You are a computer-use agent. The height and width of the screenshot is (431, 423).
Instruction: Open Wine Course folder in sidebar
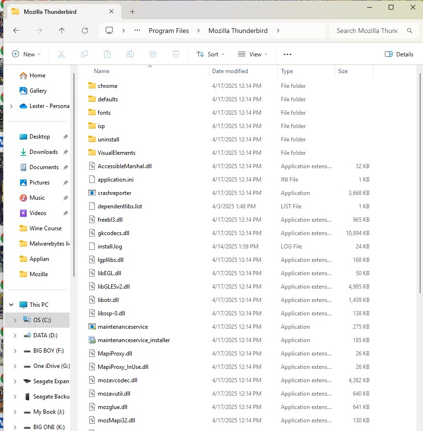click(x=41, y=228)
